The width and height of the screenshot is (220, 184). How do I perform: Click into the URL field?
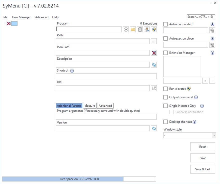103,88
